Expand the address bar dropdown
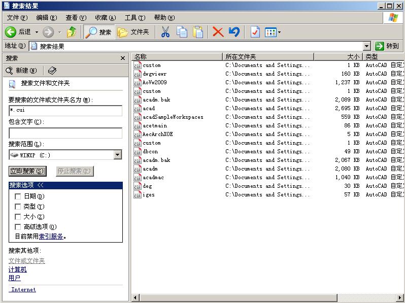 367,46
